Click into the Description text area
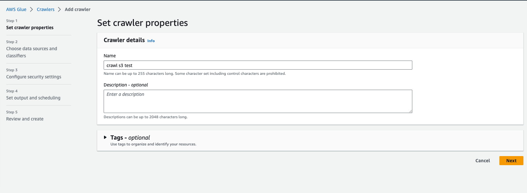This screenshot has height=193, width=527. 258,101
